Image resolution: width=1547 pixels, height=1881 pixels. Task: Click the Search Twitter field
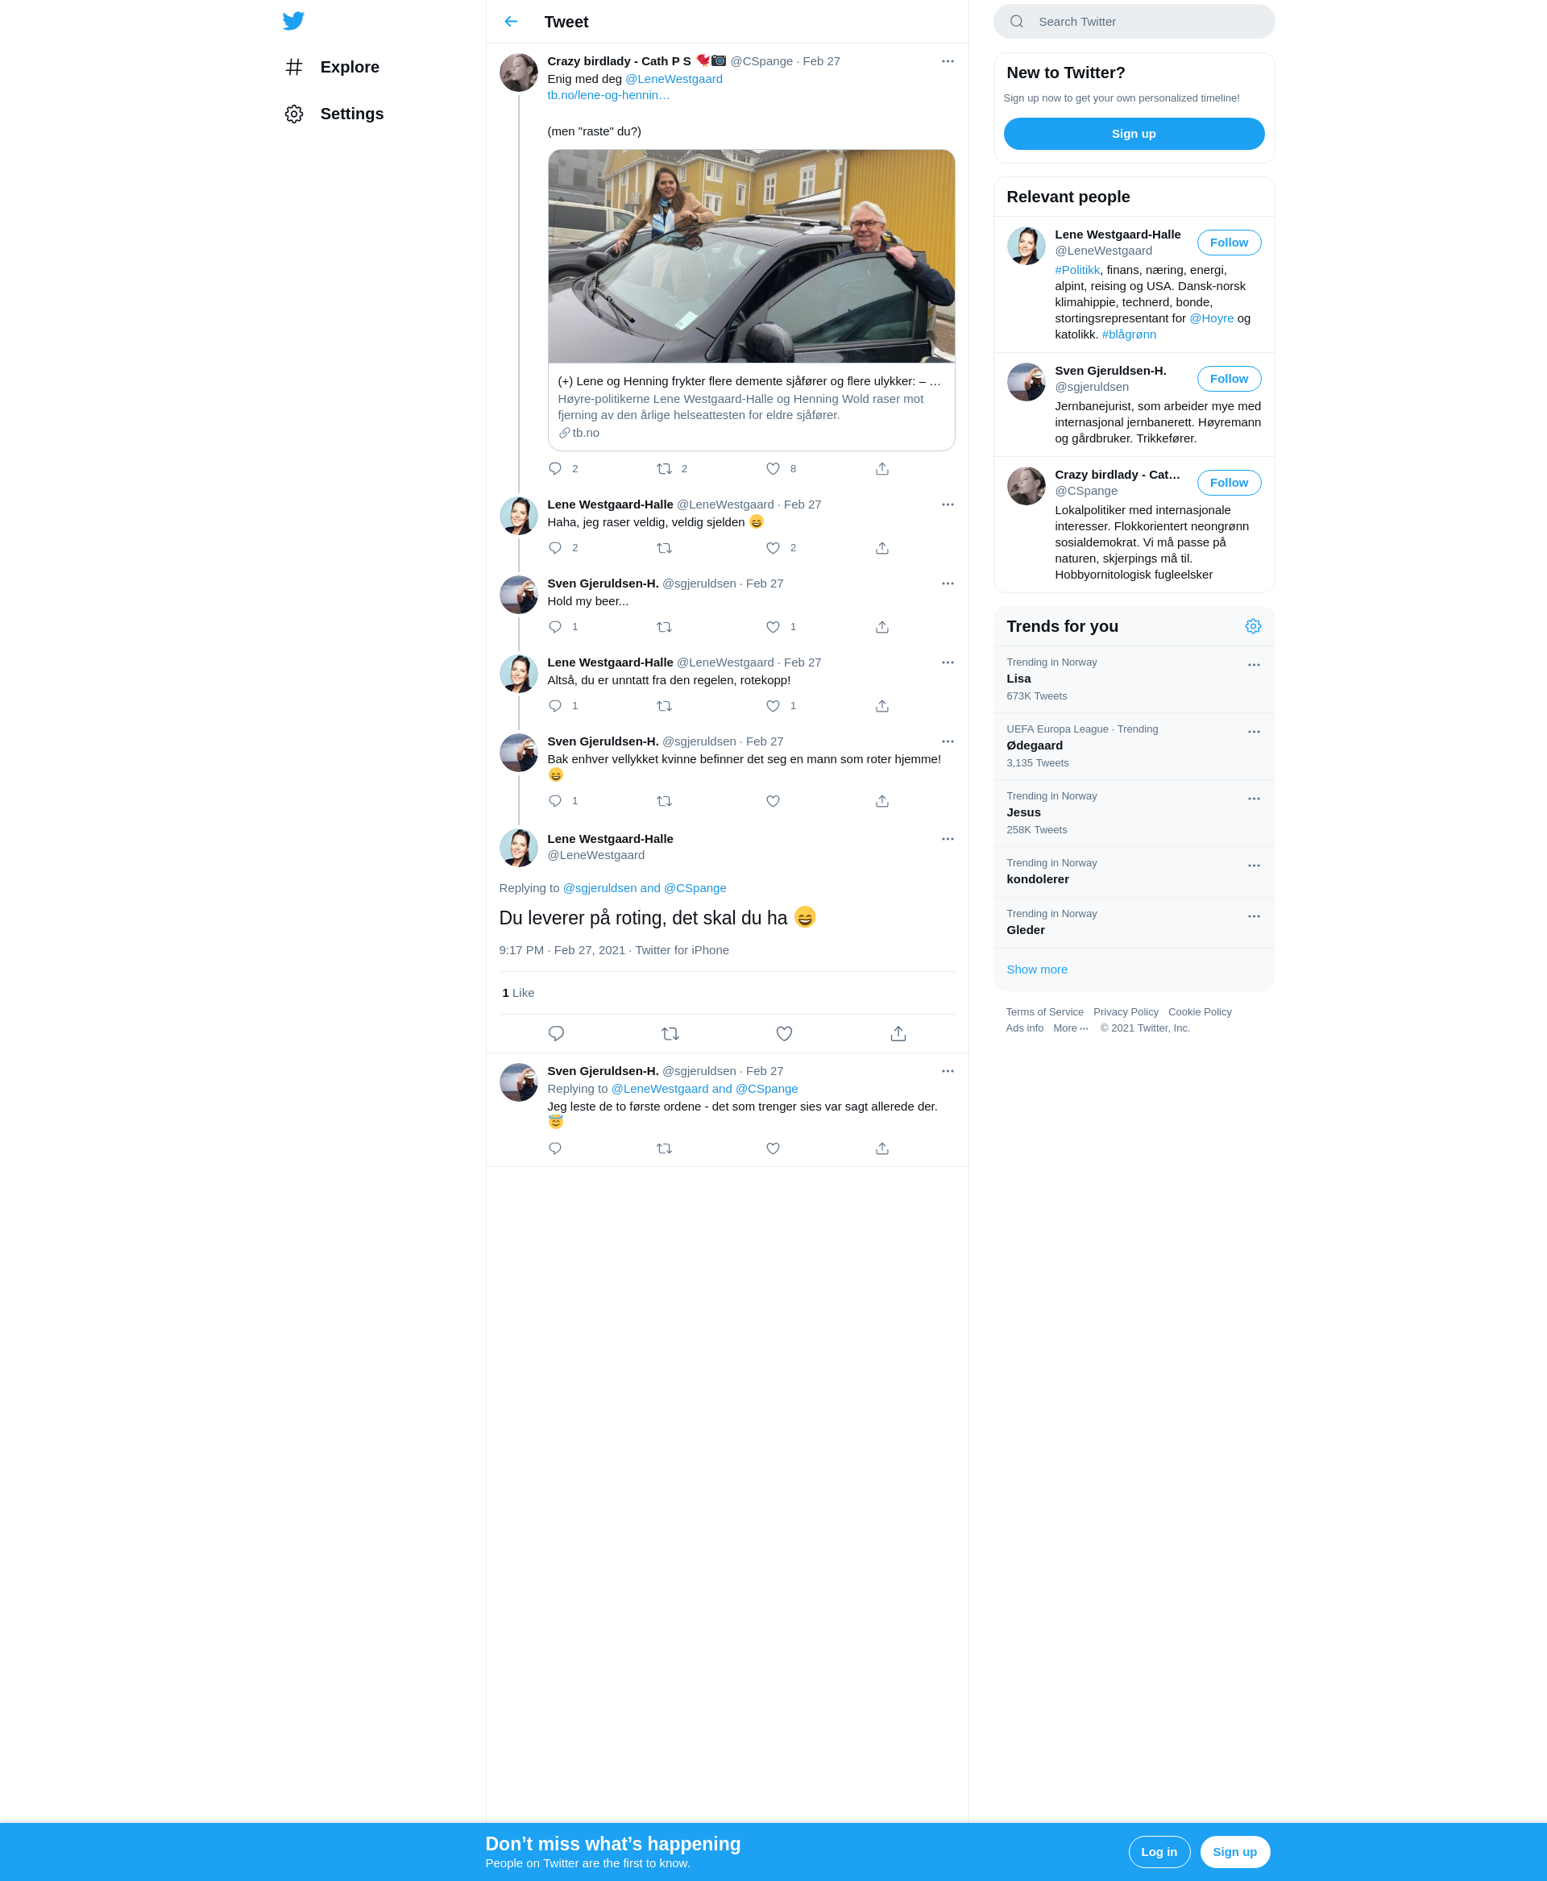point(1134,22)
